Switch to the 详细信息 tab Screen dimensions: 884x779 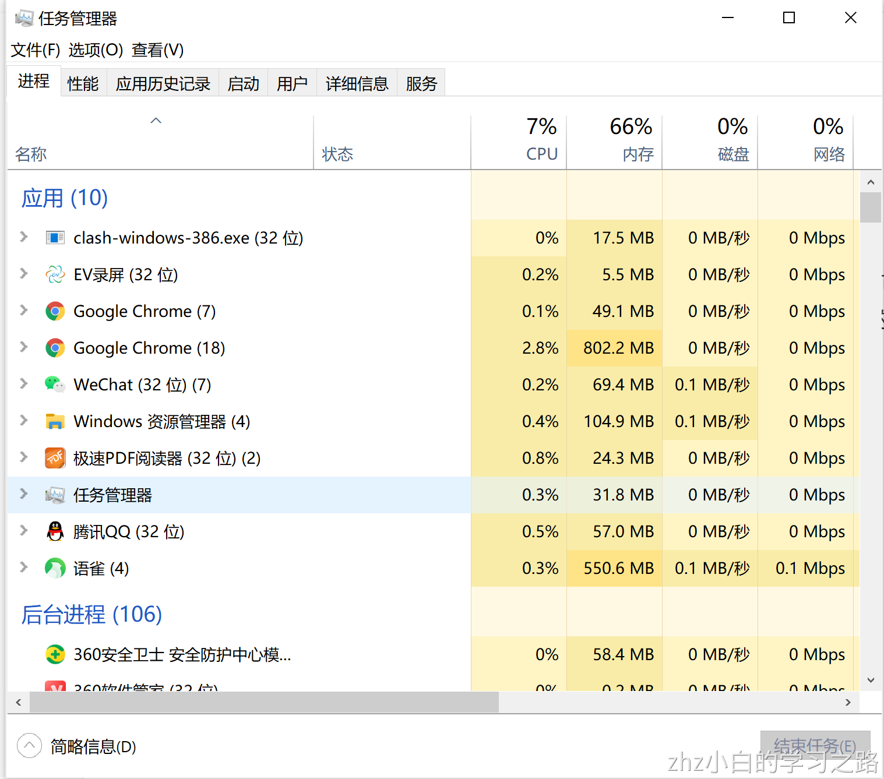coord(357,83)
